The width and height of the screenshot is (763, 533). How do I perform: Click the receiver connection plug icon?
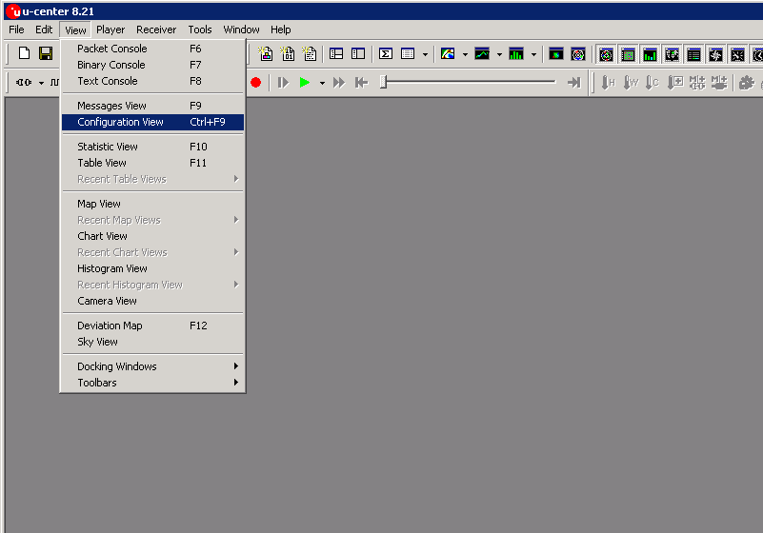24,82
